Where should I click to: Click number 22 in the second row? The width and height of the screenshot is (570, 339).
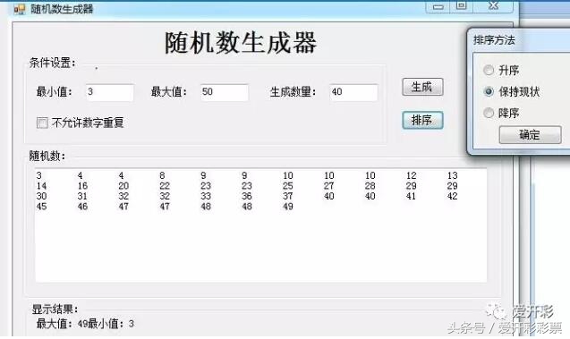coord(165,186)
